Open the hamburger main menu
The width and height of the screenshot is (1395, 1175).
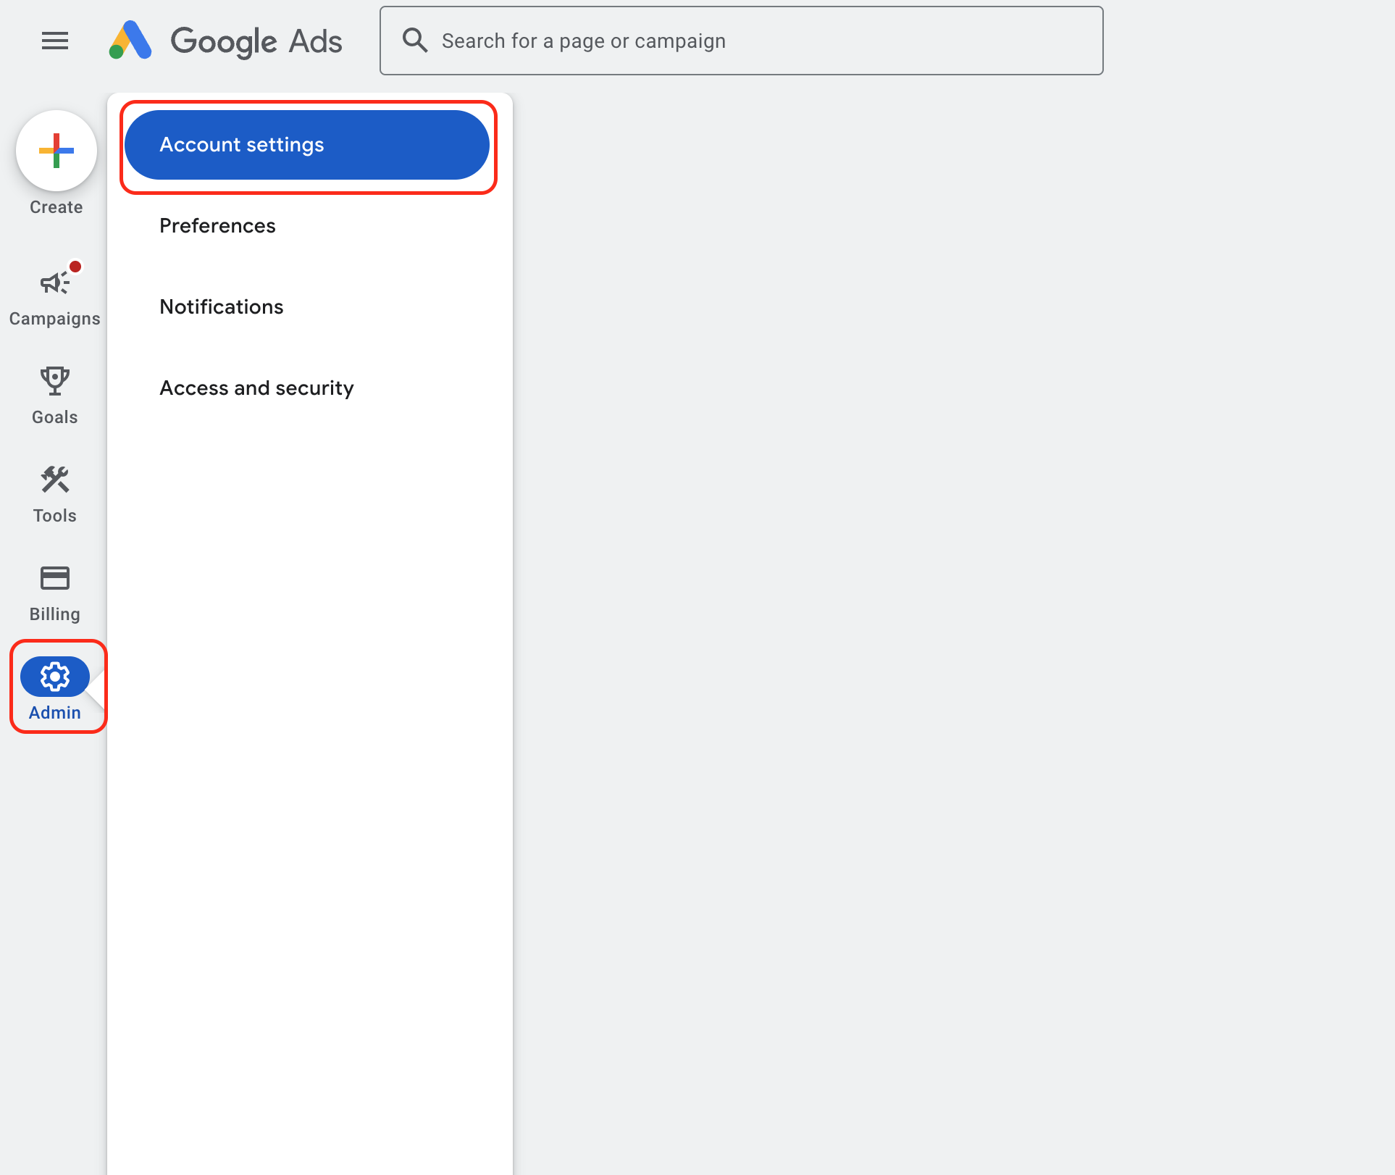point(55,41)
